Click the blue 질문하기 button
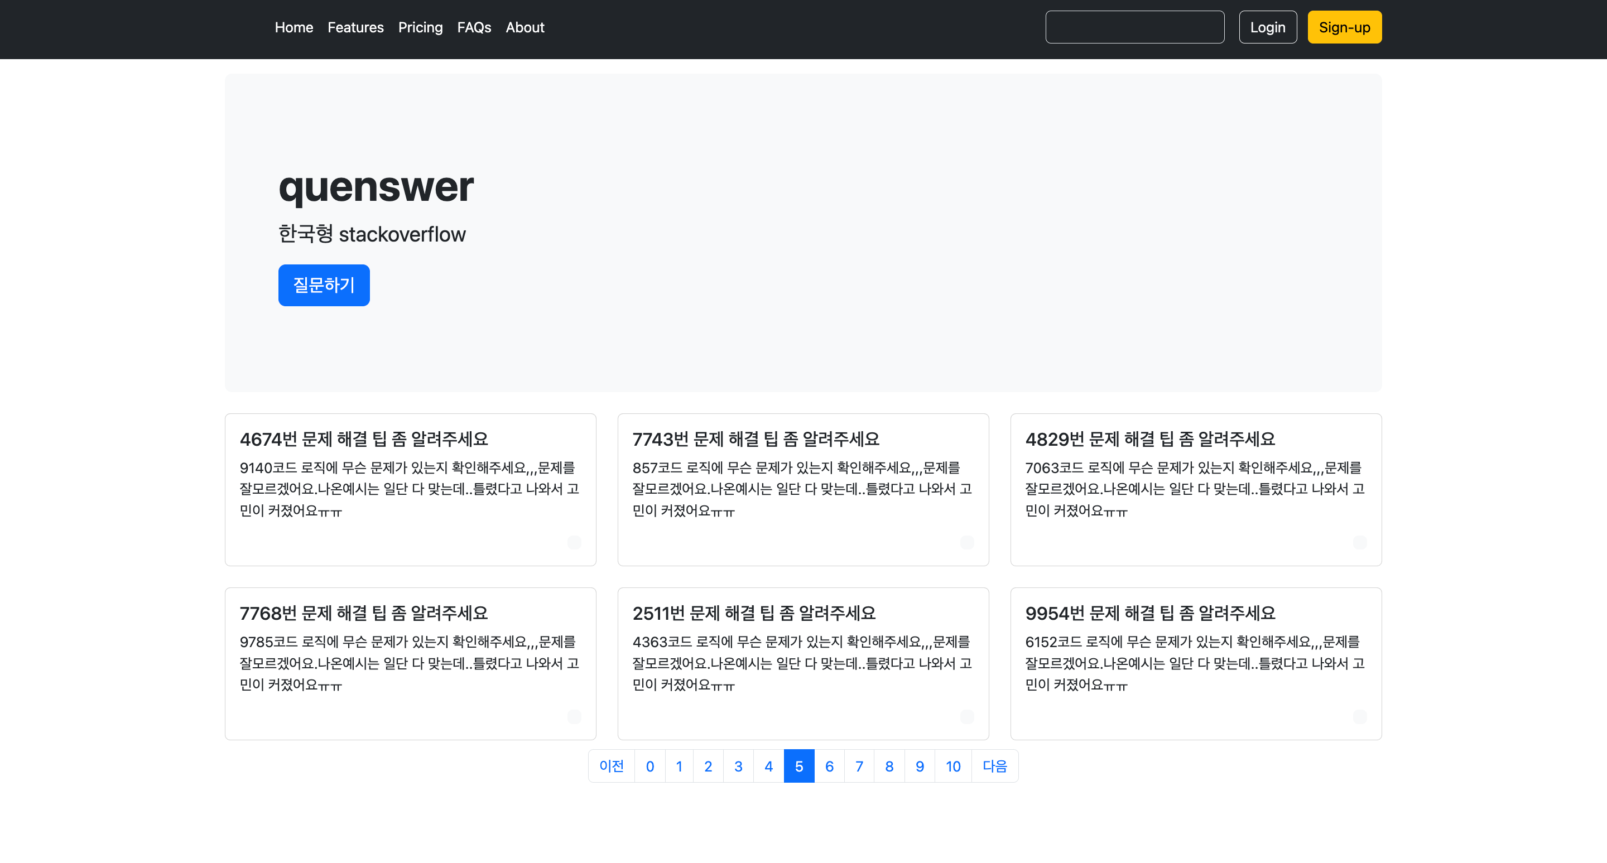Viewport: 1607px width, 863px height. click(324, 285)
